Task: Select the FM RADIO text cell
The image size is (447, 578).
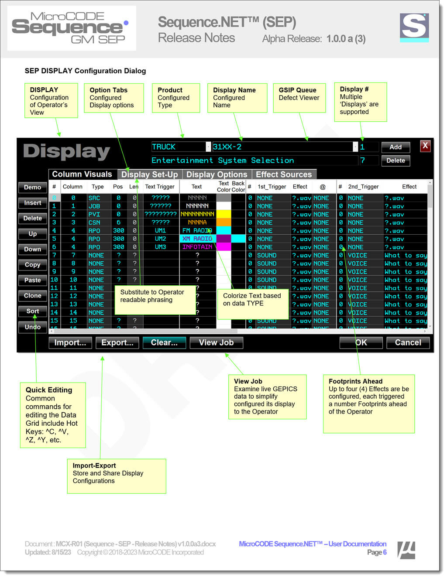Action: click(x=197, y=231)
